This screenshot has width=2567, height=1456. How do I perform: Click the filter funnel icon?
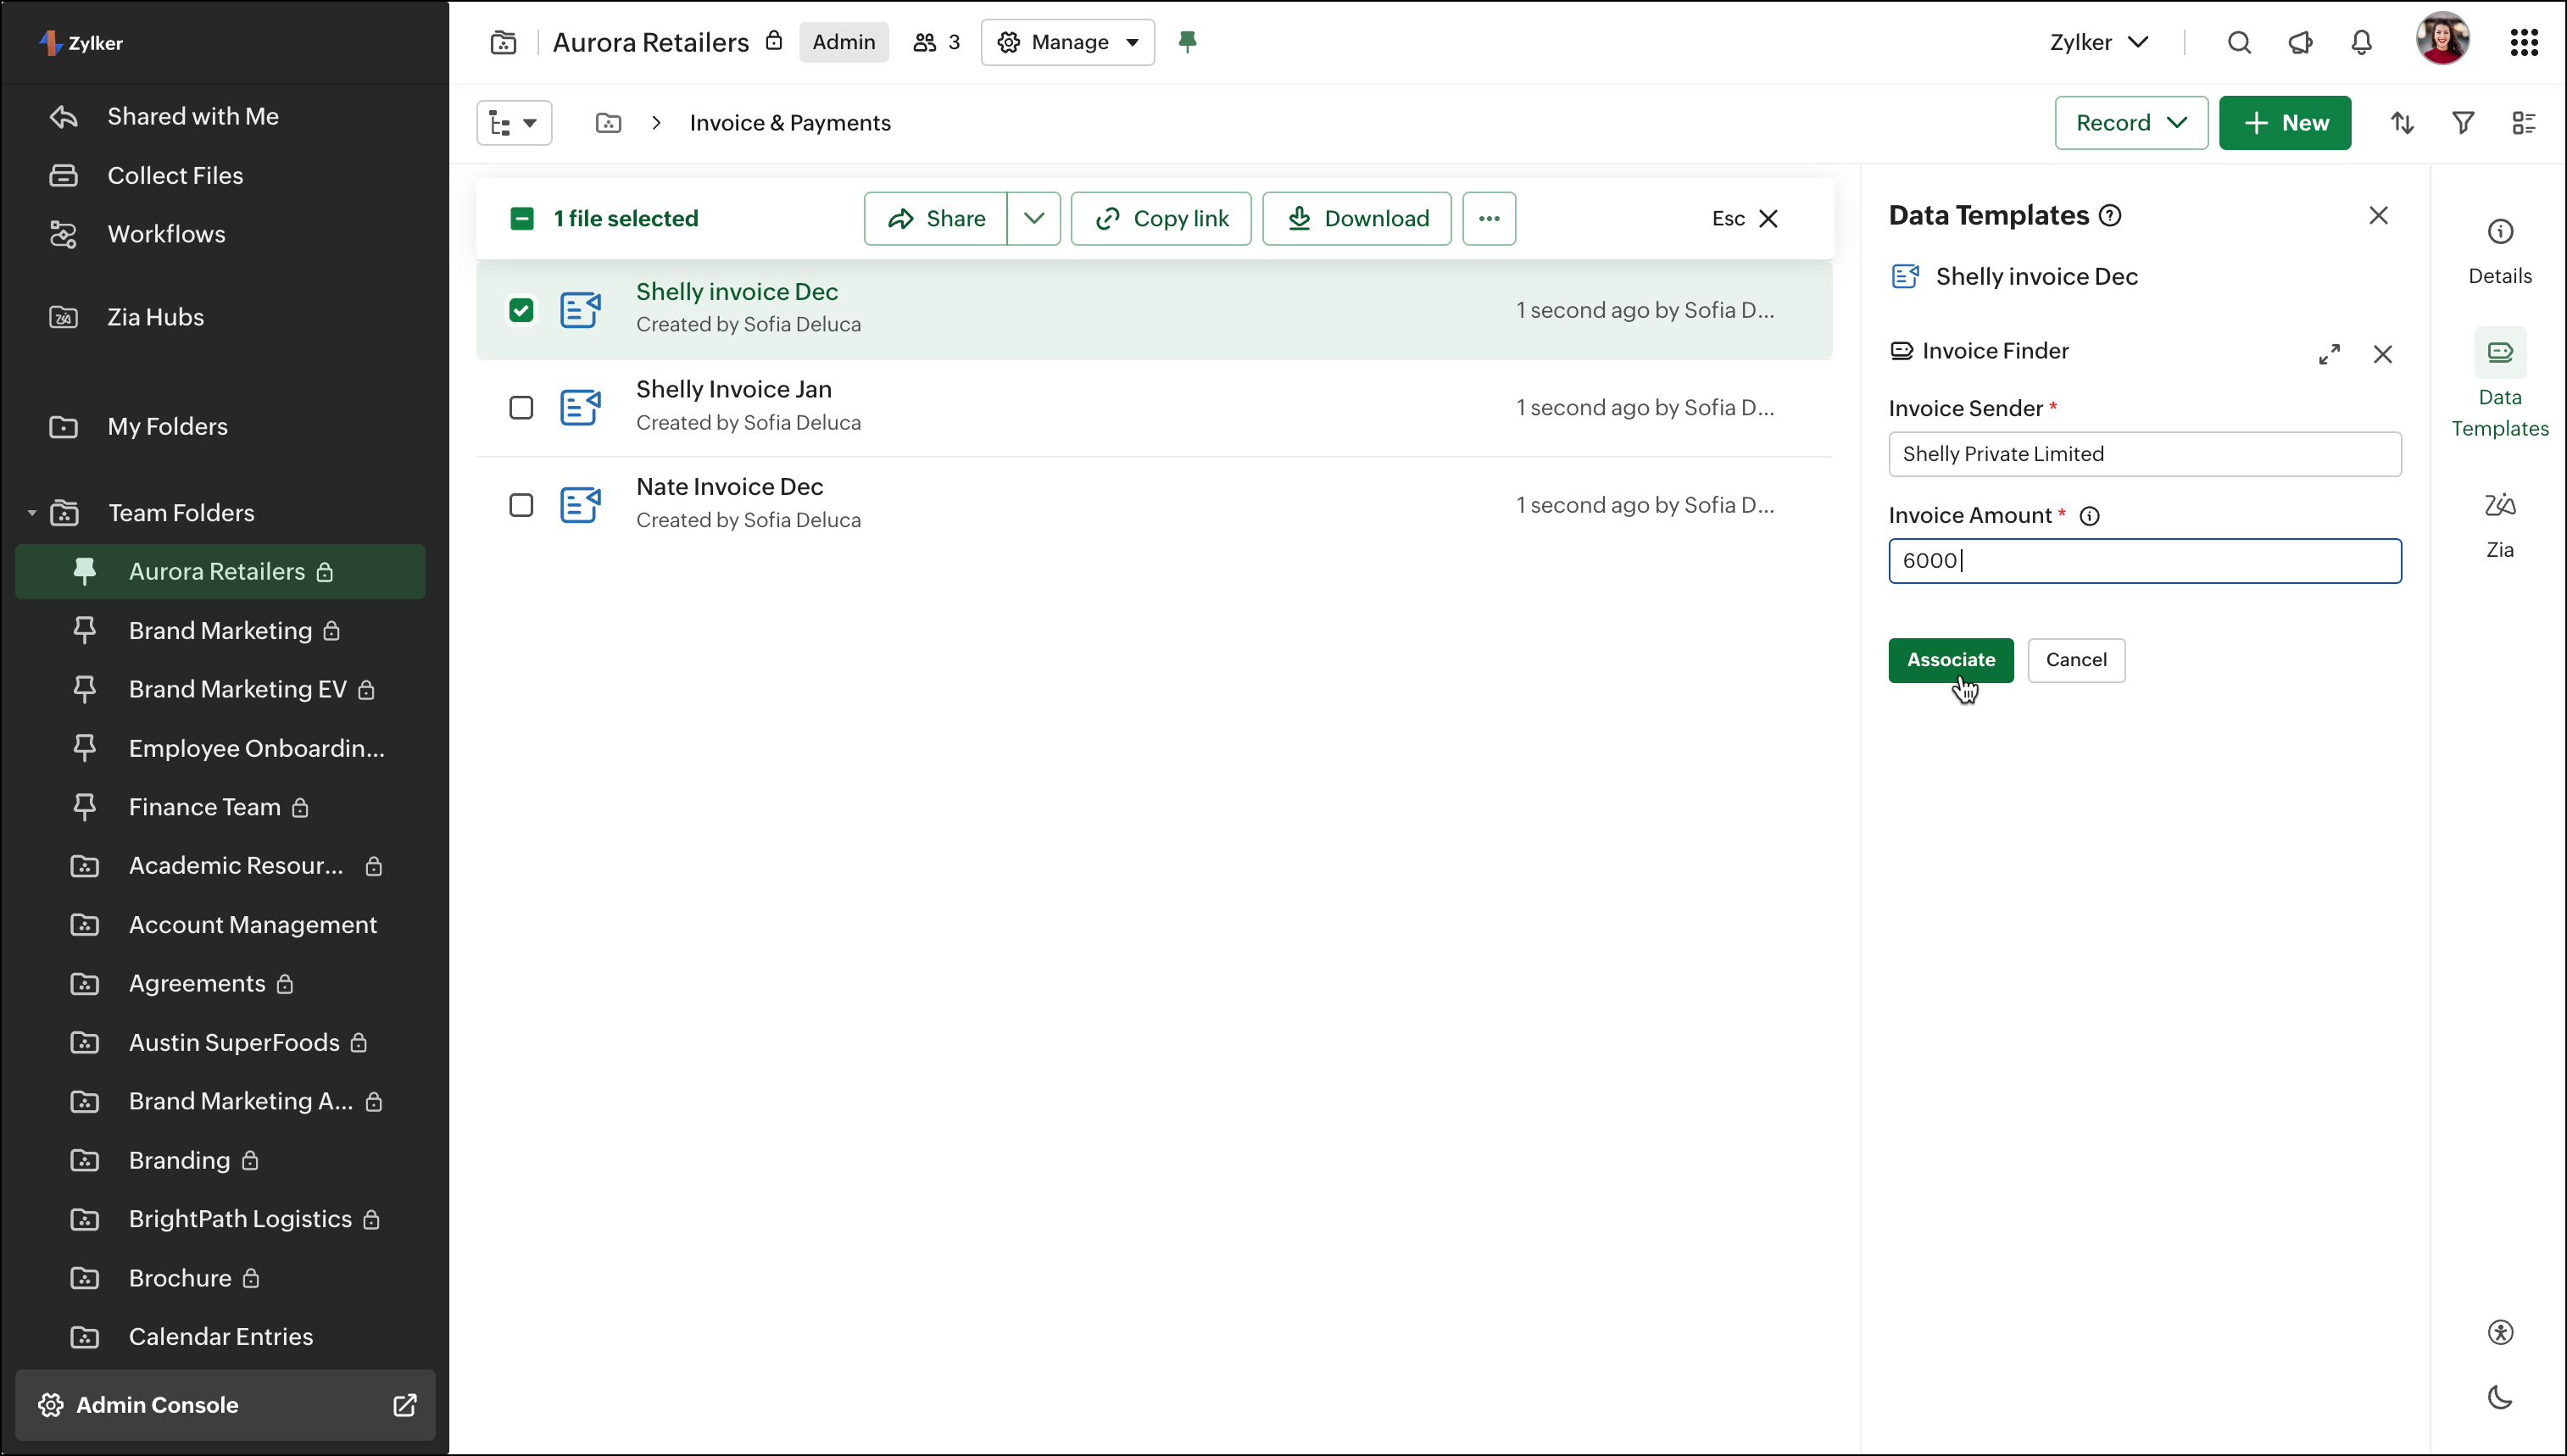(x=2462, y=123)
